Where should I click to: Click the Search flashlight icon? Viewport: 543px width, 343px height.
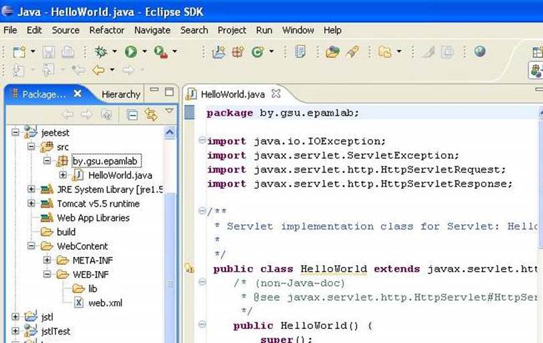[352, 52]
